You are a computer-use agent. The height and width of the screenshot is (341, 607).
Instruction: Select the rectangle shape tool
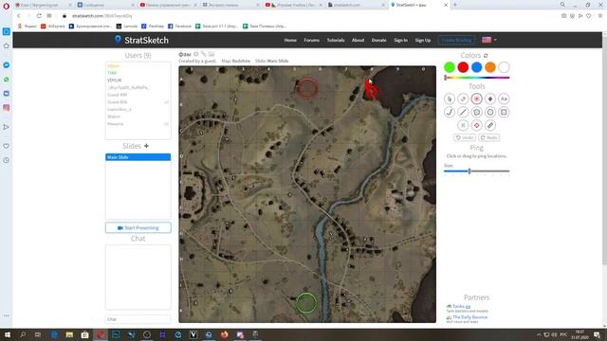coord(504,112)
